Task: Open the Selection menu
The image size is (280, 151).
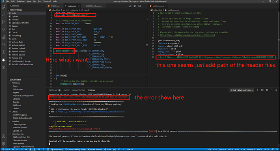Action: coord(21,1)
